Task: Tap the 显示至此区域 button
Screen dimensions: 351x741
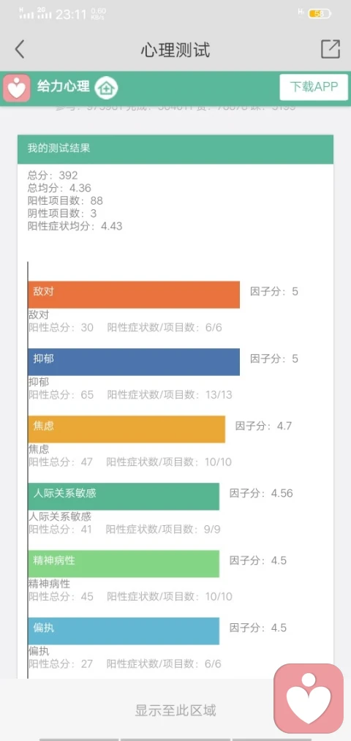Action: point(175,710)
